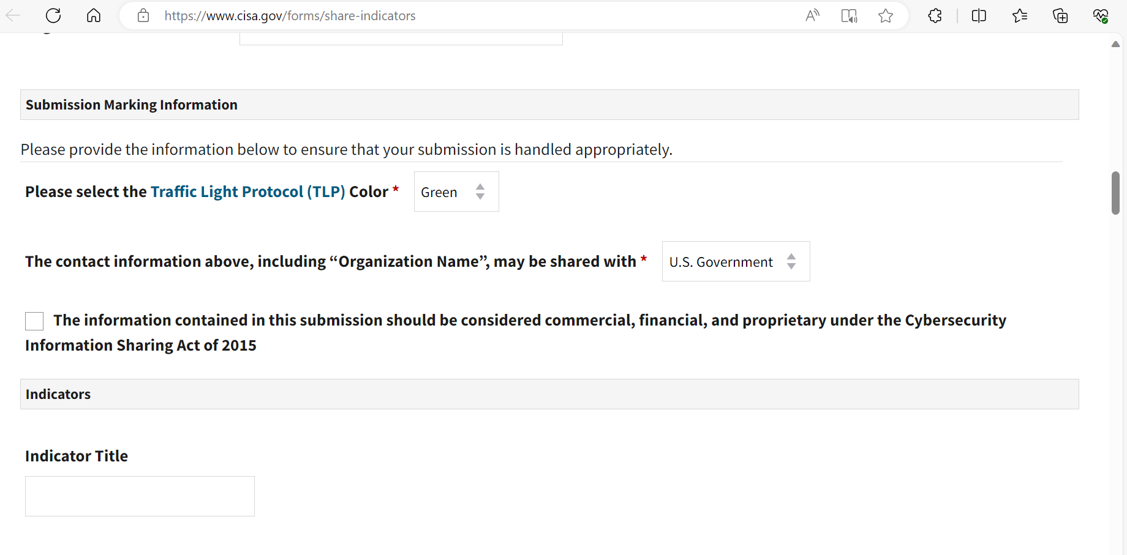Image resolution: width=1127 pixels, height=555 pixels.
Task: Open the TLP Color dropdown
Action: click(x=456, y=192)
